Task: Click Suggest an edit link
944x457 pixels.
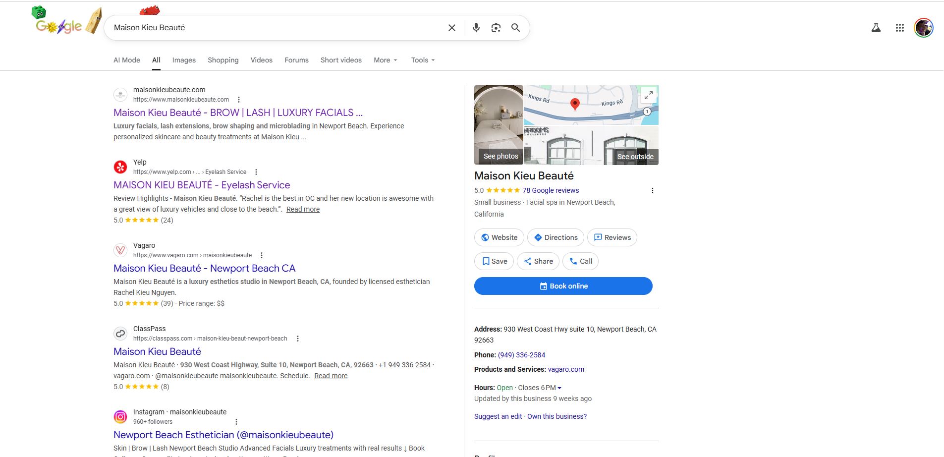Action: coord(498,416)
